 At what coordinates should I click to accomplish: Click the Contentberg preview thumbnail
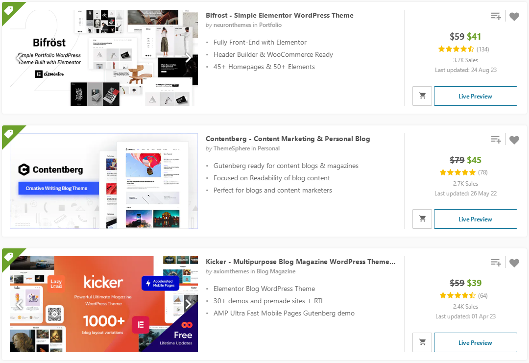click(104, 181)
